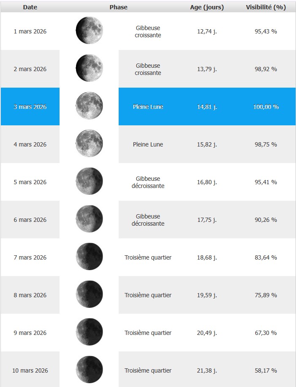Click the moon icon for 6 mars 2026
This screenshot has width=296, height=387.
coord(89,219)
